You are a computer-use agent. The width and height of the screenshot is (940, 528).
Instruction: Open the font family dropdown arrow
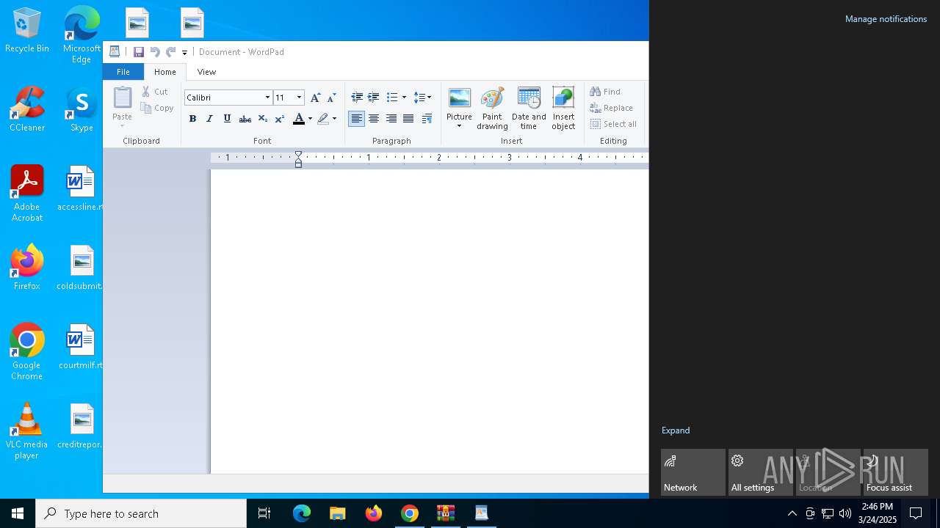(267, 98)
